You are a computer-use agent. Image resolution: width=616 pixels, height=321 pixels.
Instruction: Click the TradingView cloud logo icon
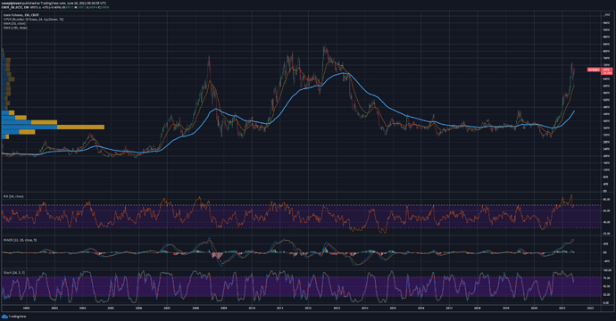click(4, 317)
